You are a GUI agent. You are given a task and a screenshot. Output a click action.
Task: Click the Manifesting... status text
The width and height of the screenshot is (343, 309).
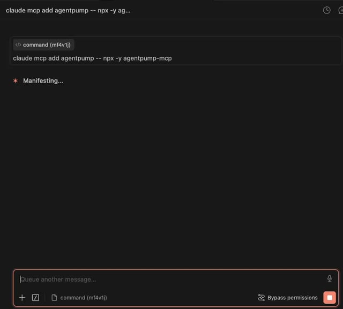pos(43,81)
